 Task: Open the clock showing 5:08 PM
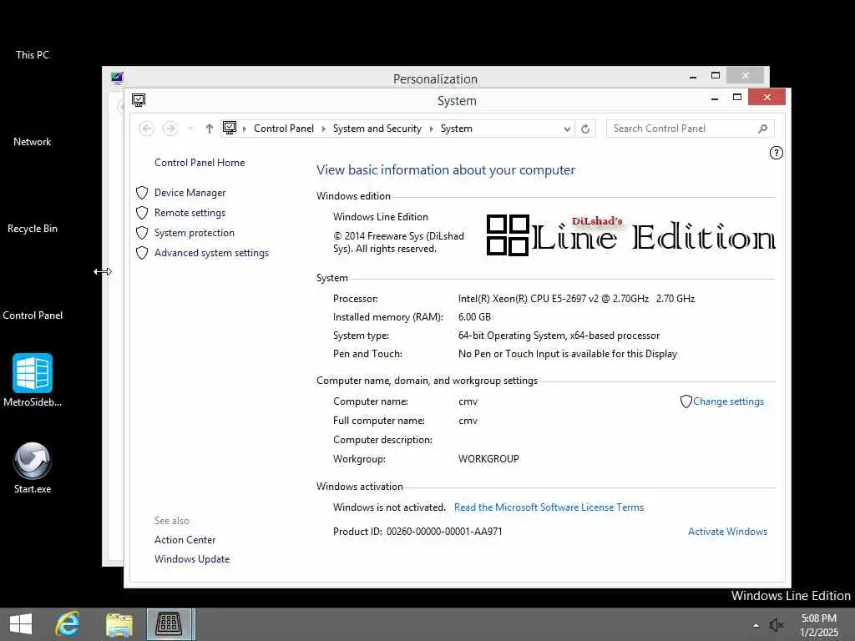[818, 624]
